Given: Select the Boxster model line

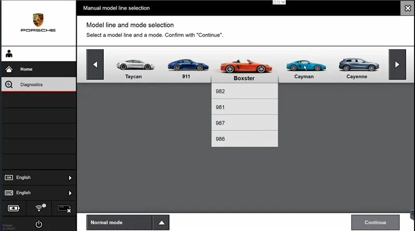Looking at the screenshot, I should point(245,70).
